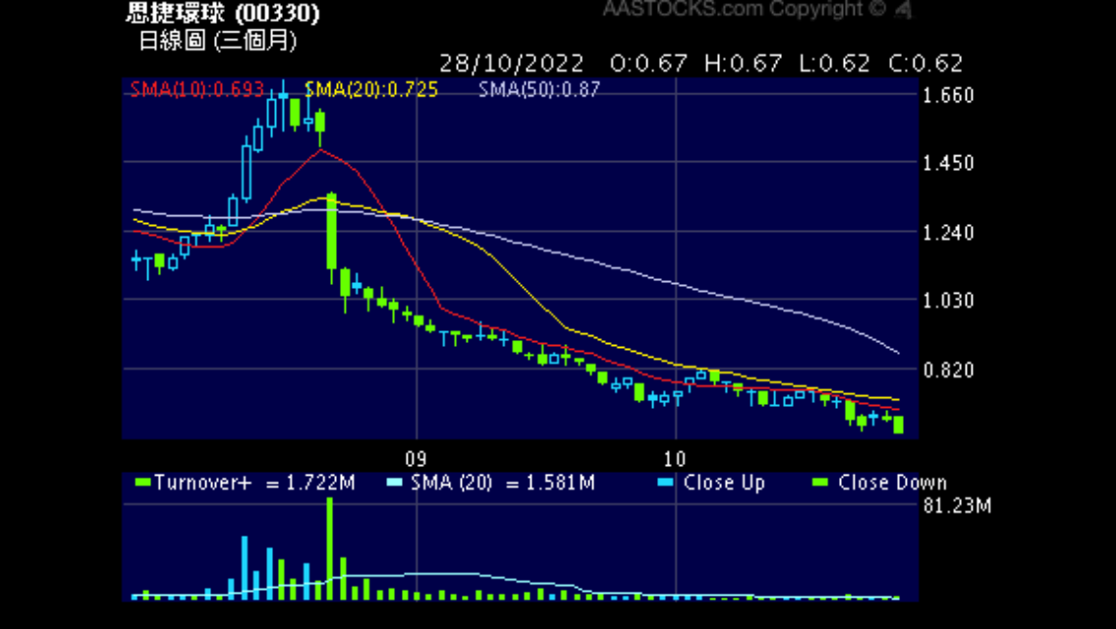The height and width of the screenshot is (629, 1116).
Task: Click the SMA(50):0.87 label
Action: (x=538, y=89)
